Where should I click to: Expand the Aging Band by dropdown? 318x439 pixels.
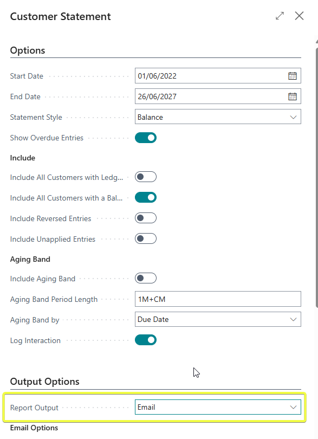pyautogui.click(x=218, y=319)
